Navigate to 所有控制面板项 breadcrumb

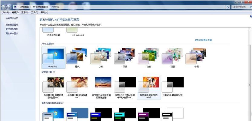pos(40,7)
